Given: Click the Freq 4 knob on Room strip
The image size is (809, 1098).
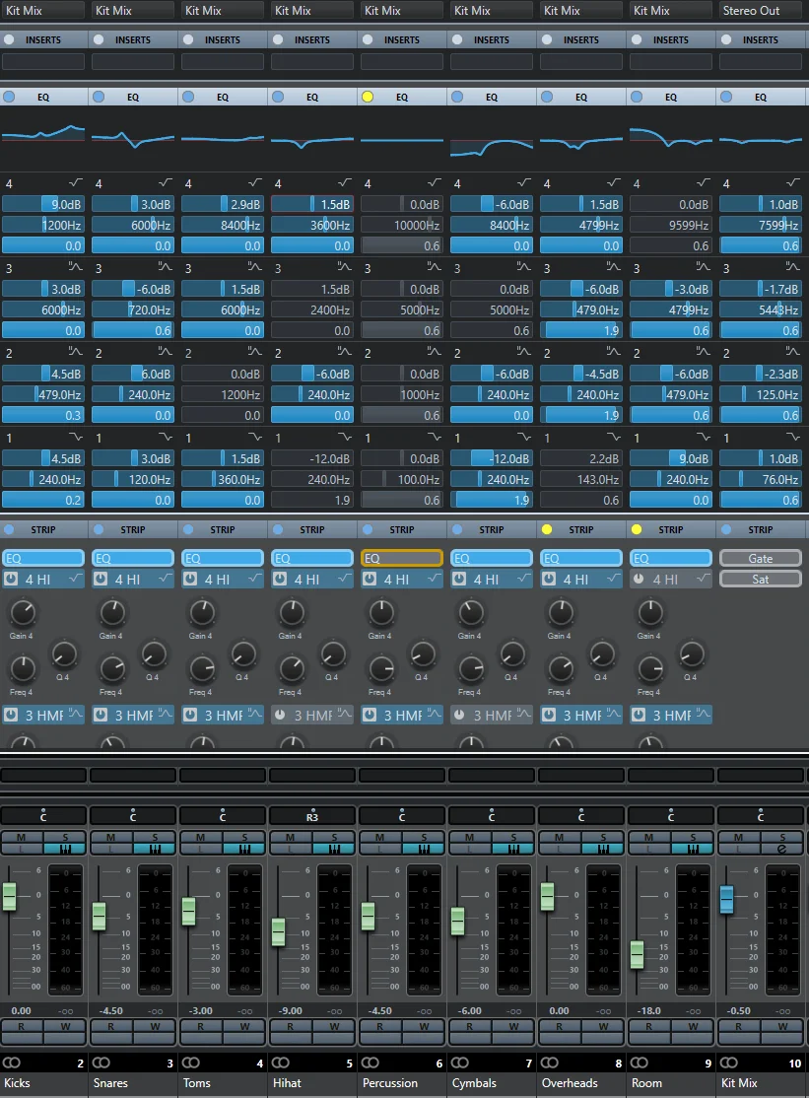Looking at the screenshot, I should pyautogui.click(x=650, y=668).
